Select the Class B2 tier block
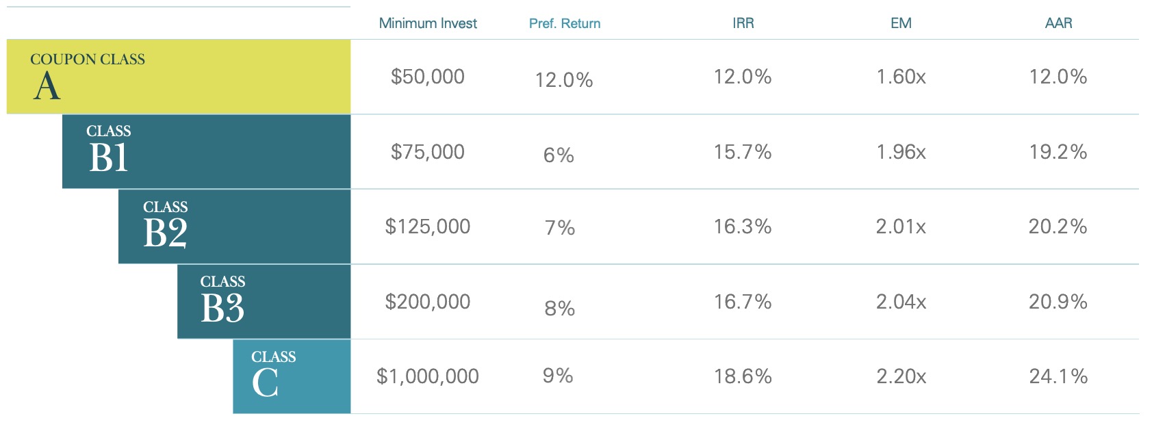 pos(234,227)
